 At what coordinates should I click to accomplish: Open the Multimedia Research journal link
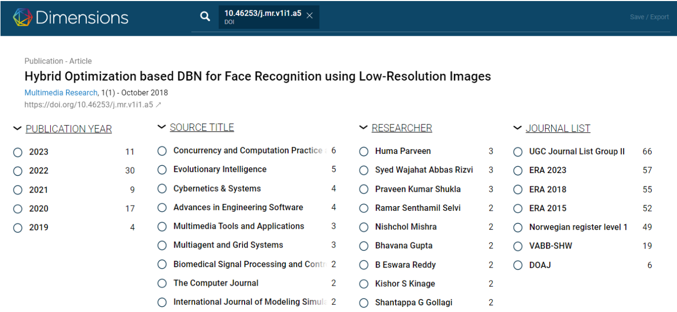(61, 93)
